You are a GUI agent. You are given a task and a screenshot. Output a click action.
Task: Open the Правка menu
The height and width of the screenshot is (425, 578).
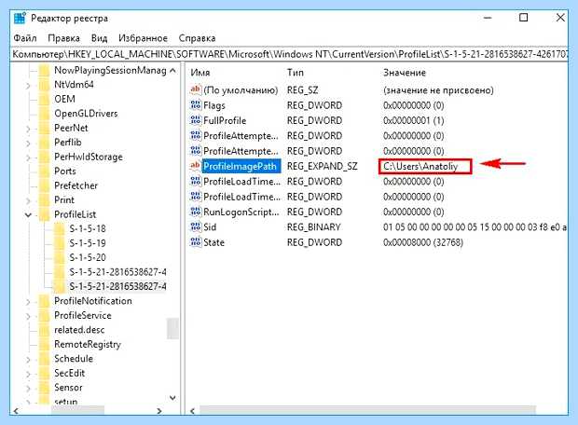point(63,38)
